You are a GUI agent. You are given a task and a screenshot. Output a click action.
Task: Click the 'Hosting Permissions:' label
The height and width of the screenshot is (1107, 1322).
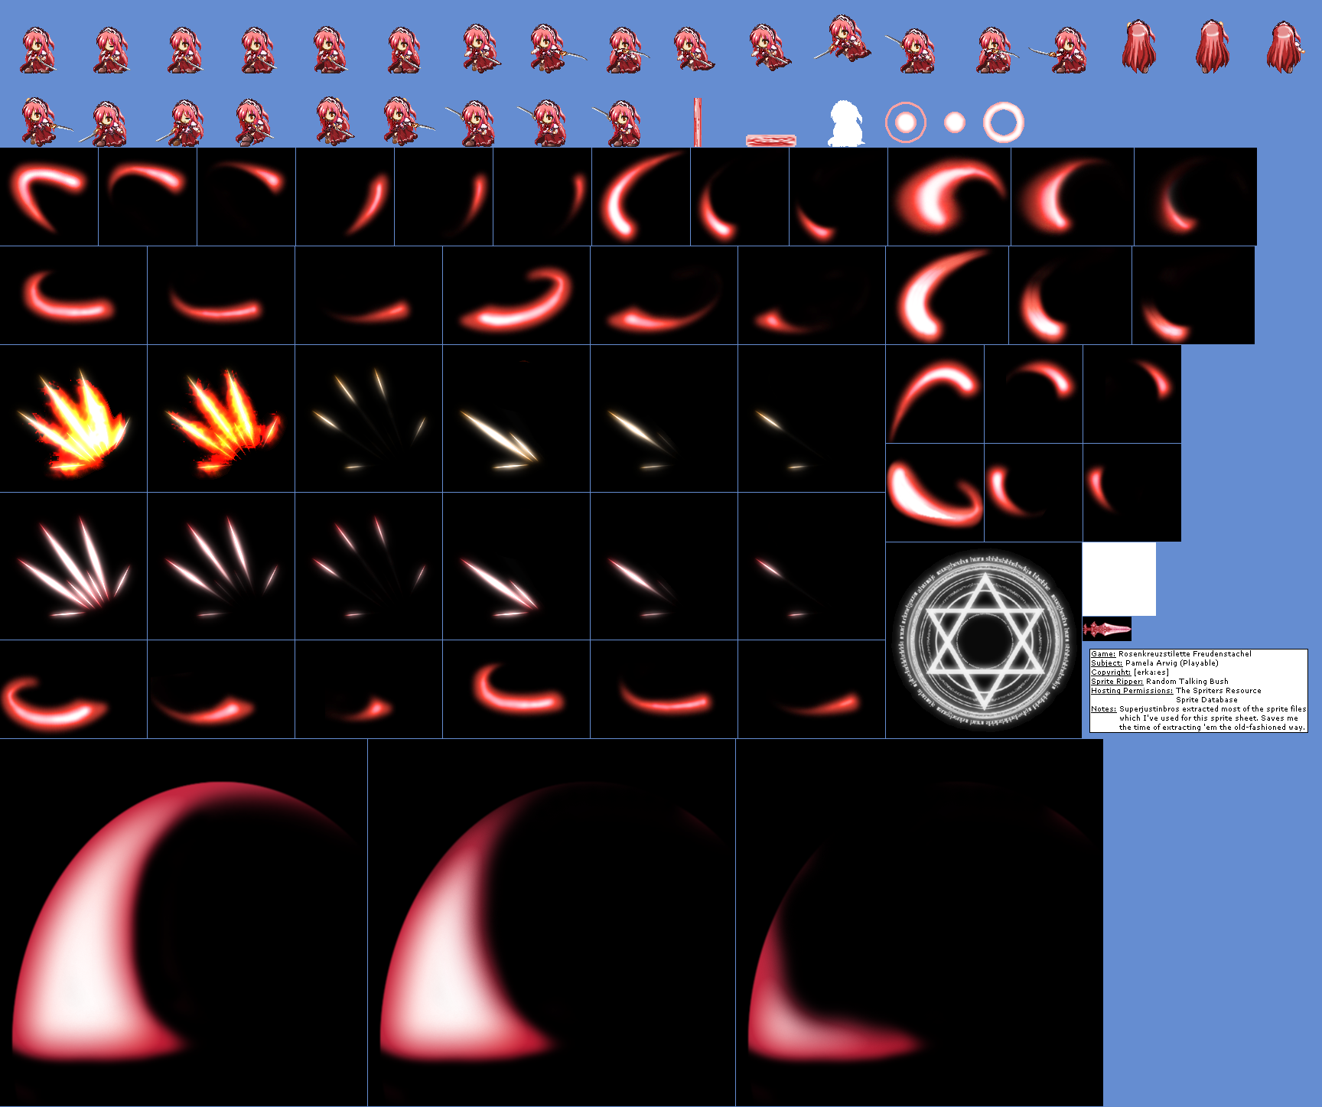click(x=1132, y=691)
